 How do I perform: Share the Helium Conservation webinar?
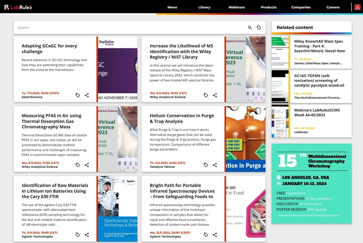[x=215, y=165]
